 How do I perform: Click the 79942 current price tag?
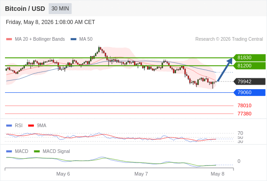coord(249,81)
